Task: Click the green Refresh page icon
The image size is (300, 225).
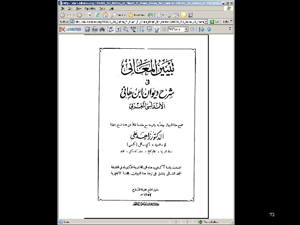Action: pyautogui.click(x=97, y=15)
